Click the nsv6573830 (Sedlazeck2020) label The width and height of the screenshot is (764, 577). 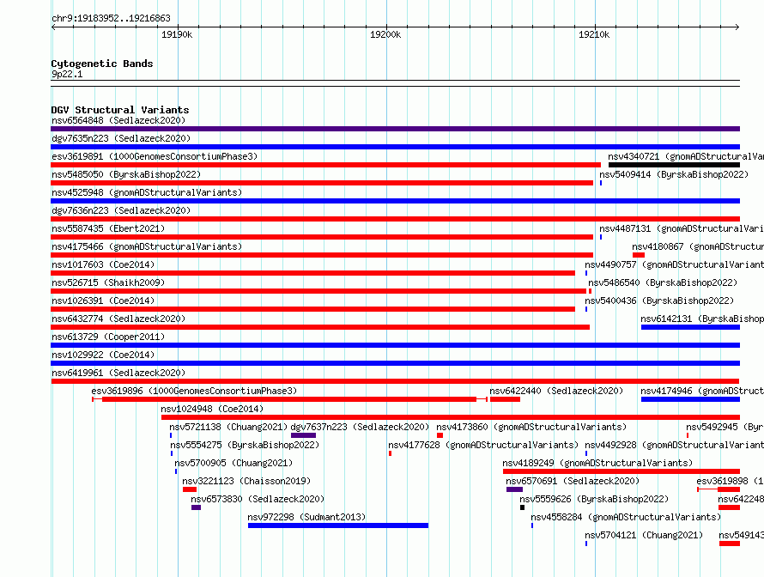pos(258,499)
